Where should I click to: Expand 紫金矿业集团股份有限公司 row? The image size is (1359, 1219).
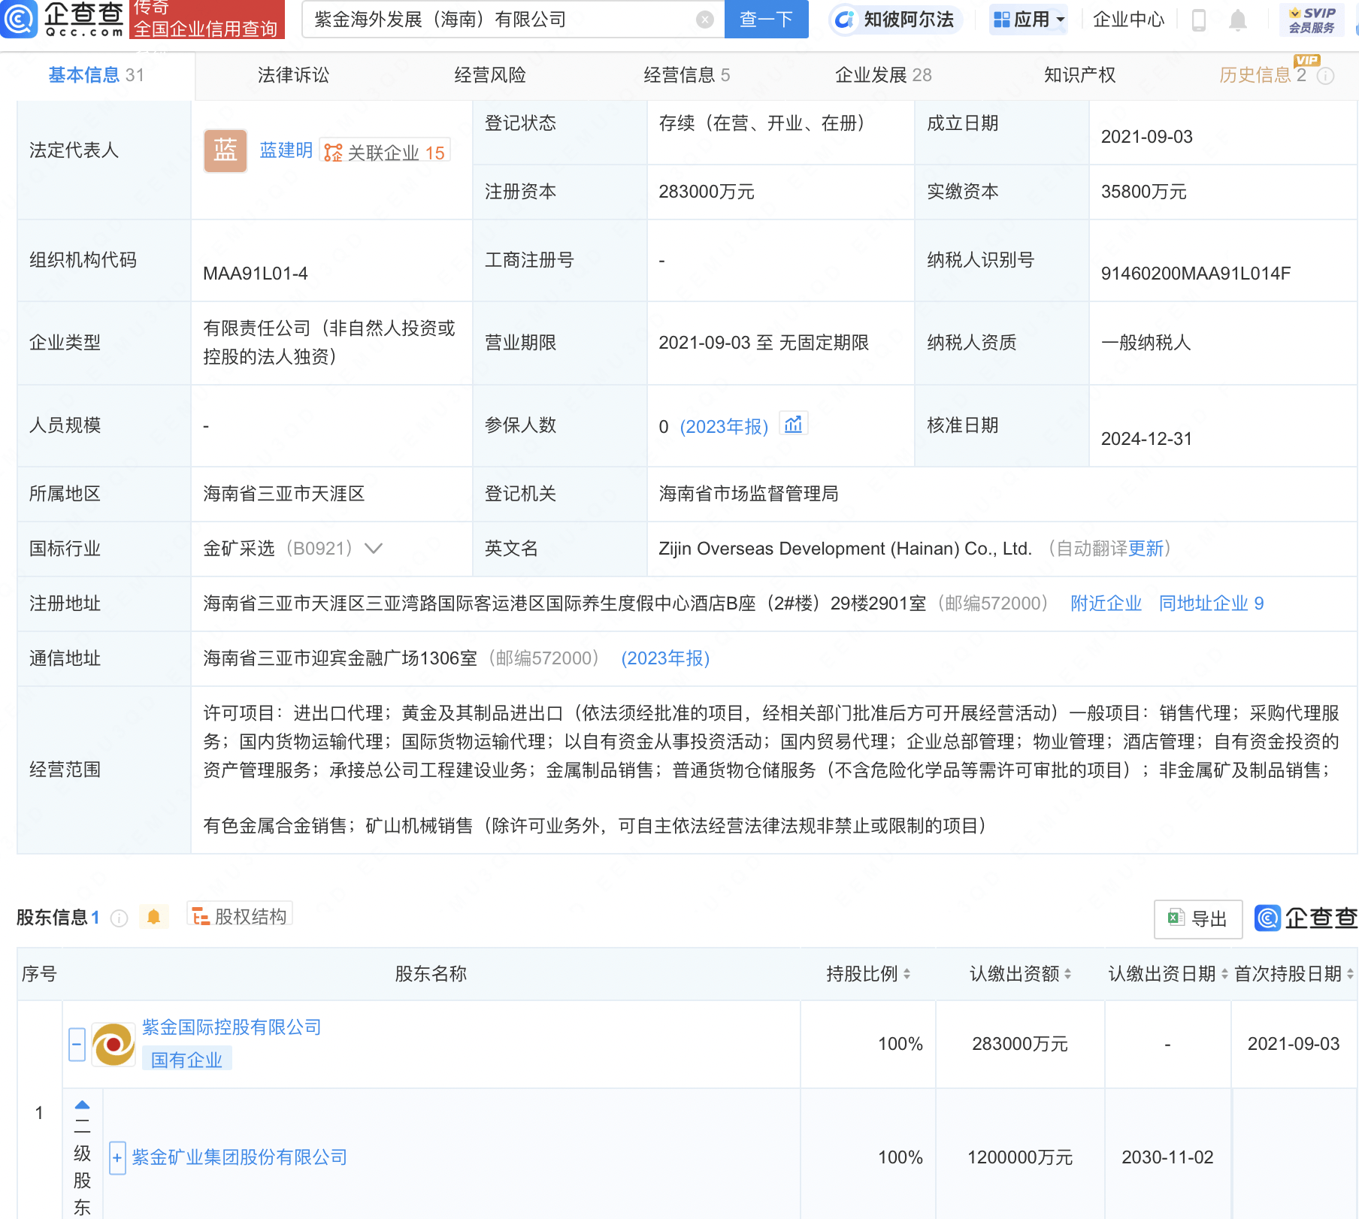[x=117, y=1158]
